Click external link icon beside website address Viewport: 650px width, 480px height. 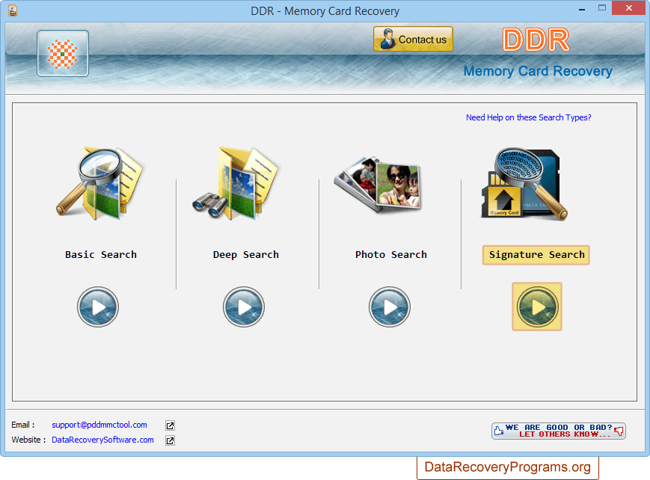click(x=170, y=440)
